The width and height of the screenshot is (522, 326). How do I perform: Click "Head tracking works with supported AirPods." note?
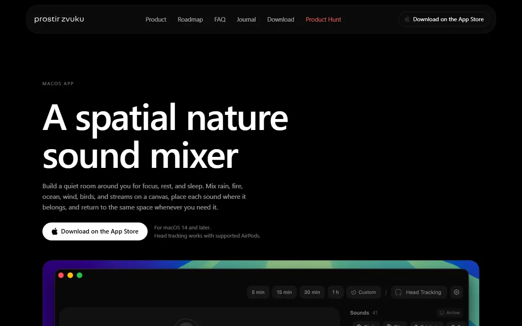click(x=207, y=236)
